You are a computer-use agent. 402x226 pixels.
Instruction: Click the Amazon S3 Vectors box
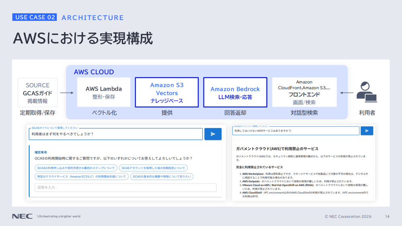coord(167,92)
